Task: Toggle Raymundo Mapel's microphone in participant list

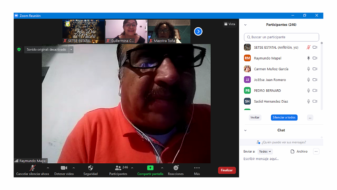Action: 308,58
